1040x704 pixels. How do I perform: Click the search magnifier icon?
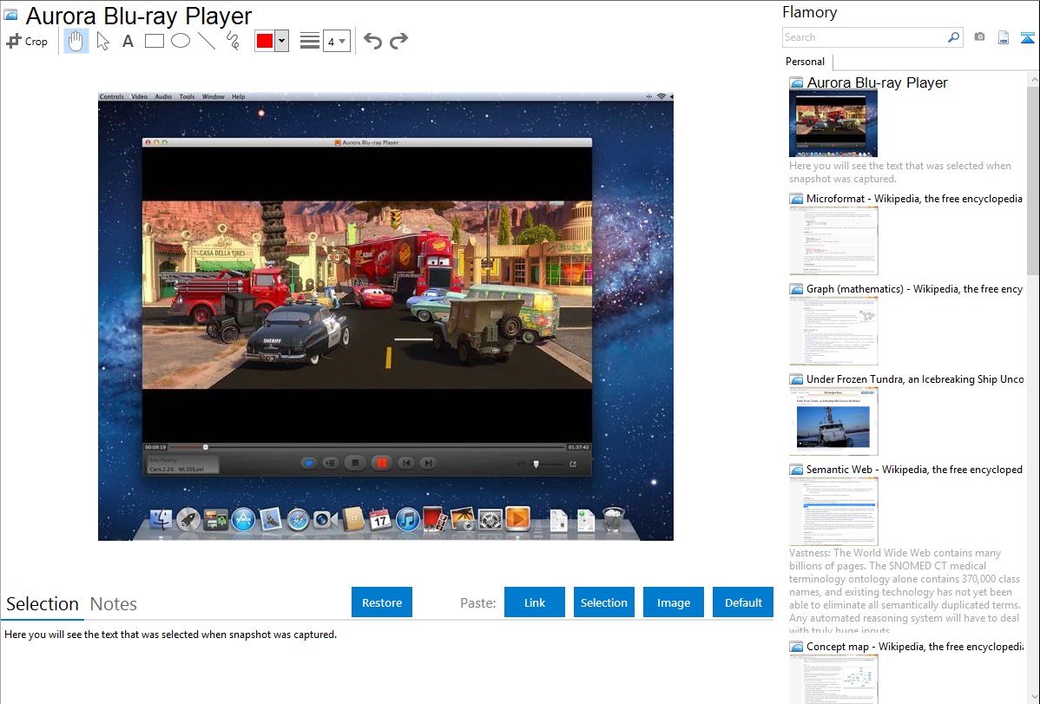pyautogui.click(x=953, y=37)
